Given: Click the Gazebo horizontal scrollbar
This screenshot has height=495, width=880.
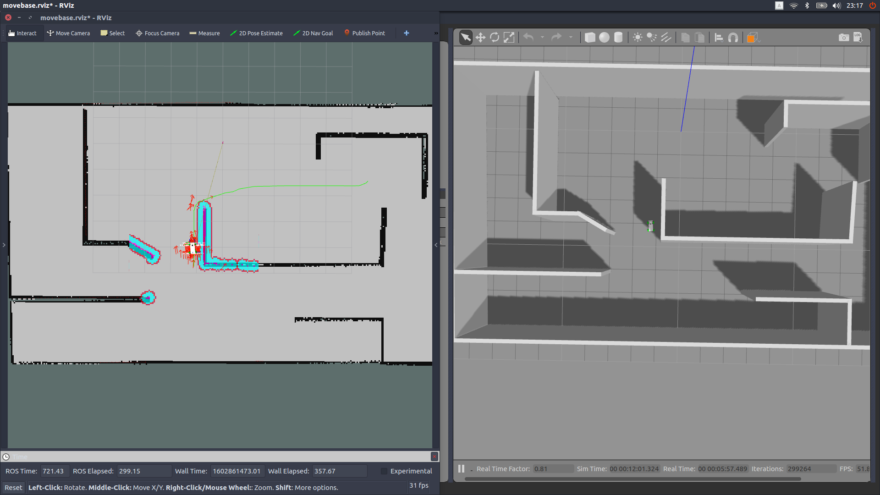Looking at the screenshot, I should 632,479.
